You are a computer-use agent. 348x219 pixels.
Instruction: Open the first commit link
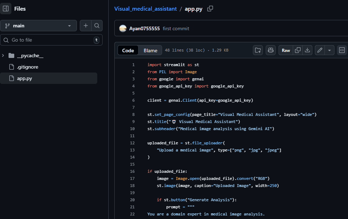pos(176,28)
